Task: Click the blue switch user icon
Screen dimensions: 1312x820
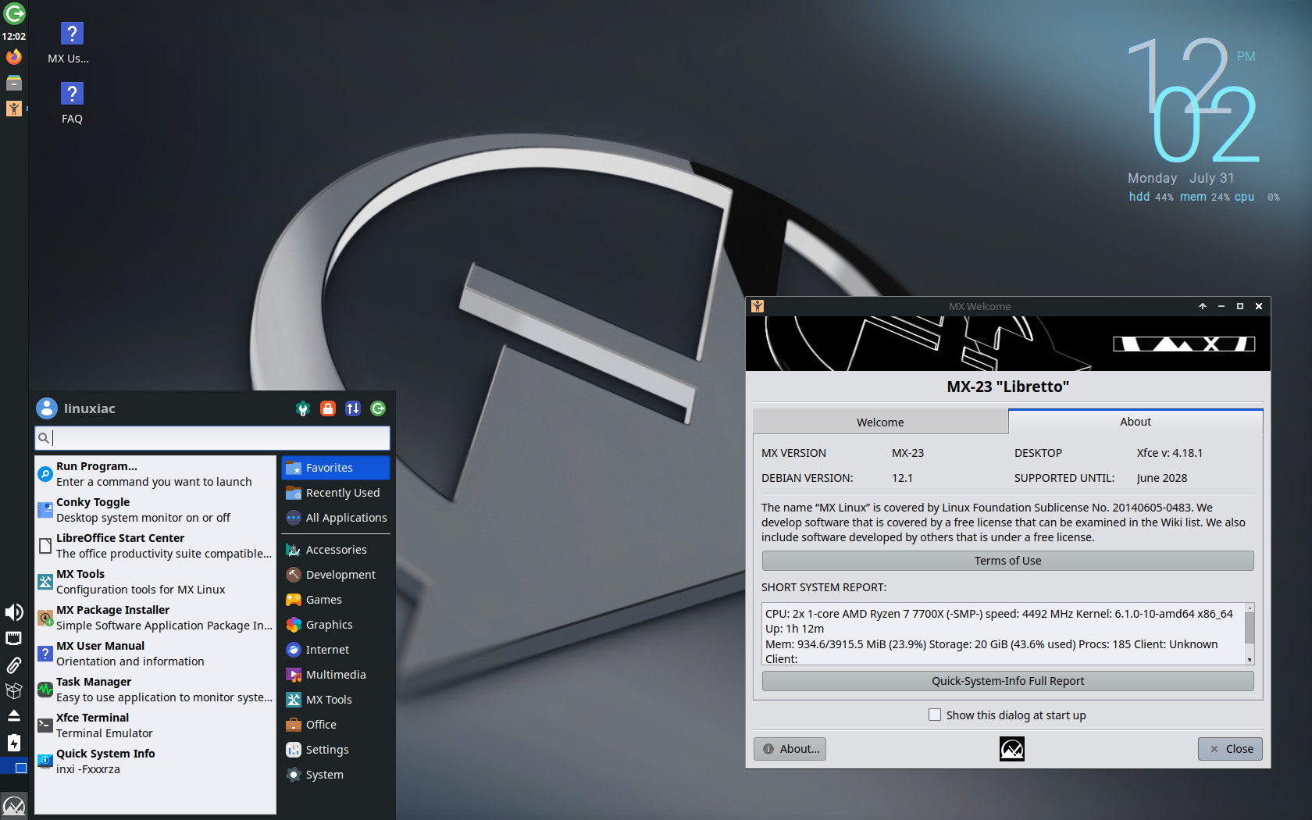Action: (x=353, y=408)
